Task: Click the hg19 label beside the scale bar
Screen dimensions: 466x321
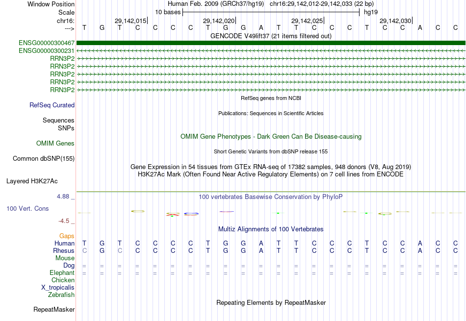Action: tap(371, 12)
